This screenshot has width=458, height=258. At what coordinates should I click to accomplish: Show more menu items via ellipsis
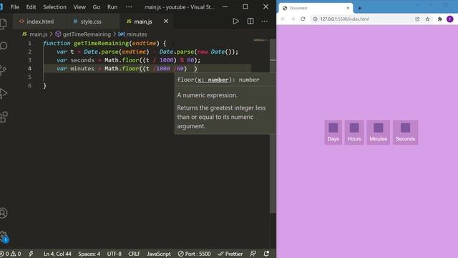[x=129, y=6]
